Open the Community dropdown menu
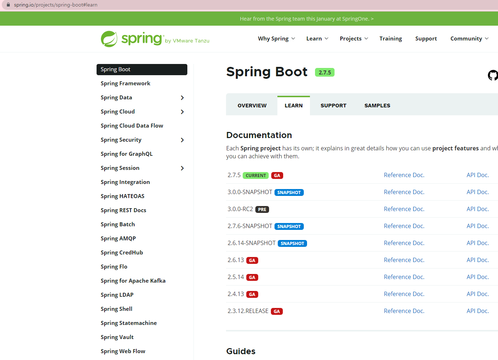 pyautogui.click(x=469, y=39)
